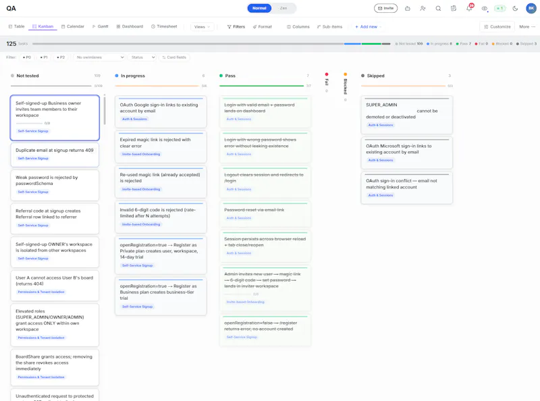The height and width of the screenshot is (401, 540).
Task: Open the Table view tab
Action: 16,26
